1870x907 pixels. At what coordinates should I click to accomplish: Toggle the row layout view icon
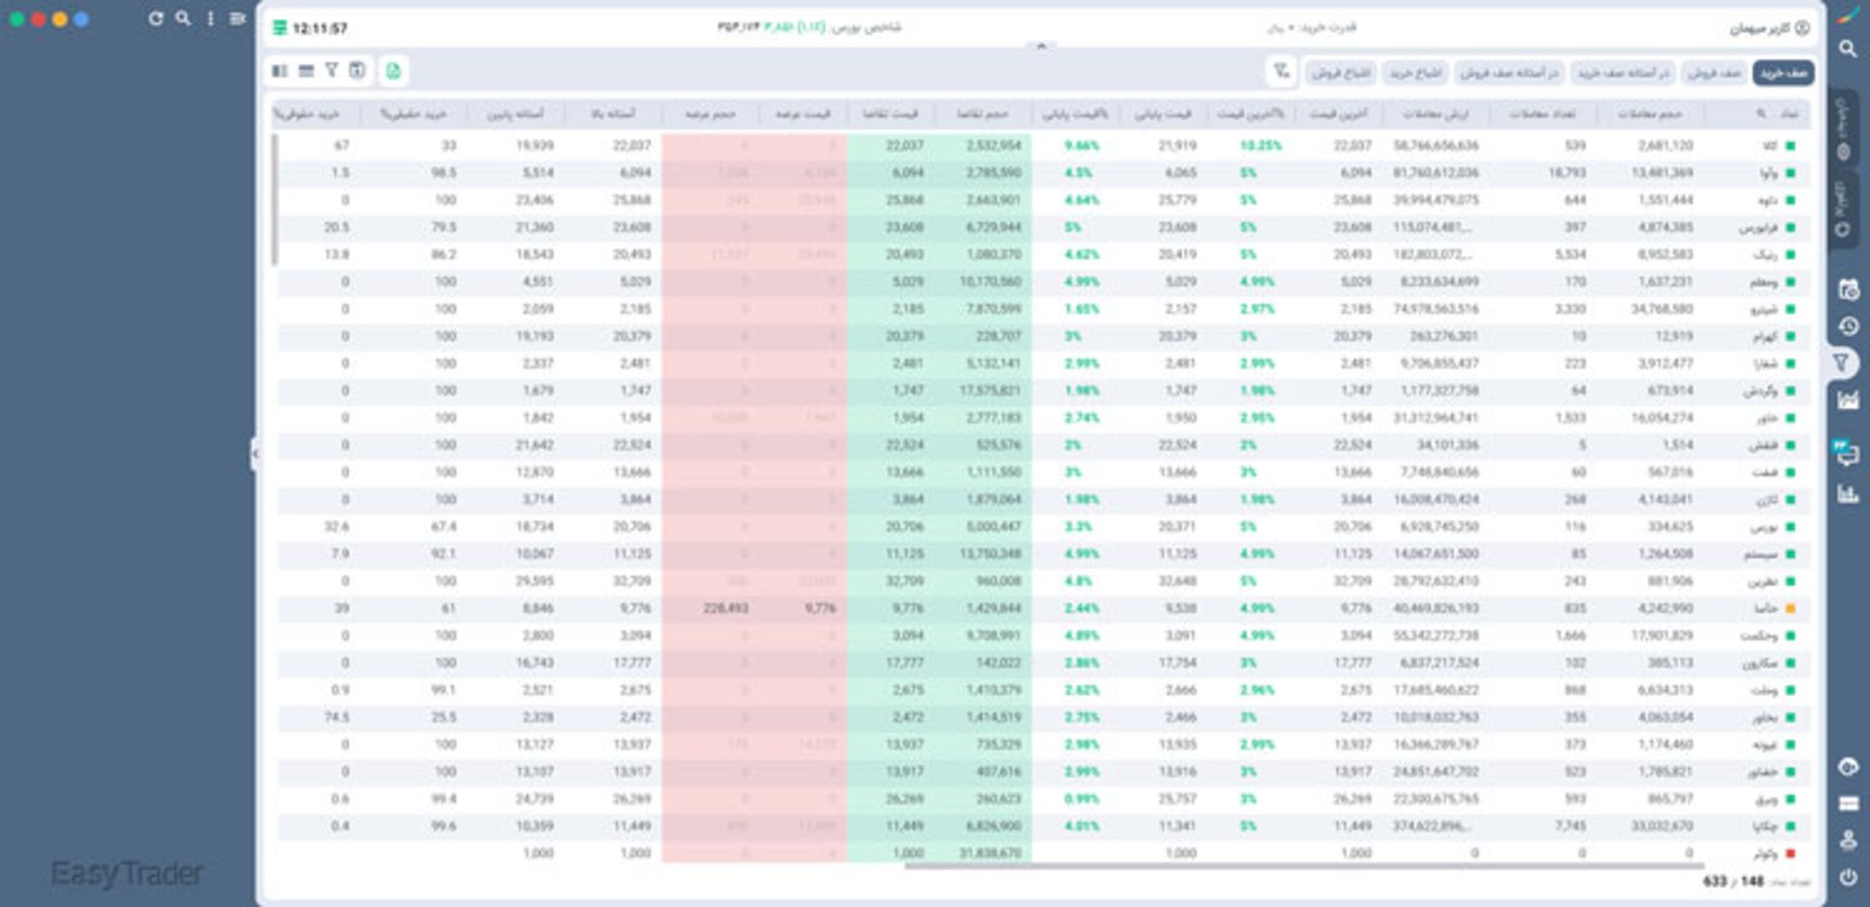(306, 71)
